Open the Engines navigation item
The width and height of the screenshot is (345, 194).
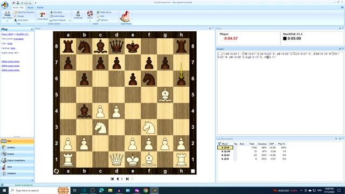coord(17,154)
